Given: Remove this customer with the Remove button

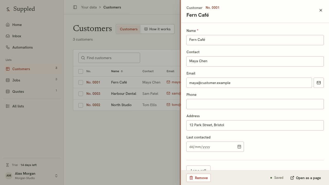Looking at the screenshot, I should [x=198, y=178].
